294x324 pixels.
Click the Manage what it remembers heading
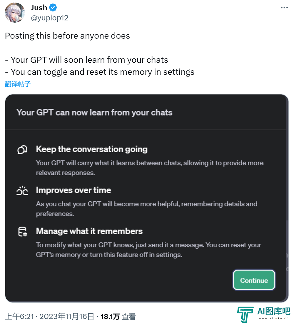pos(89,231)
